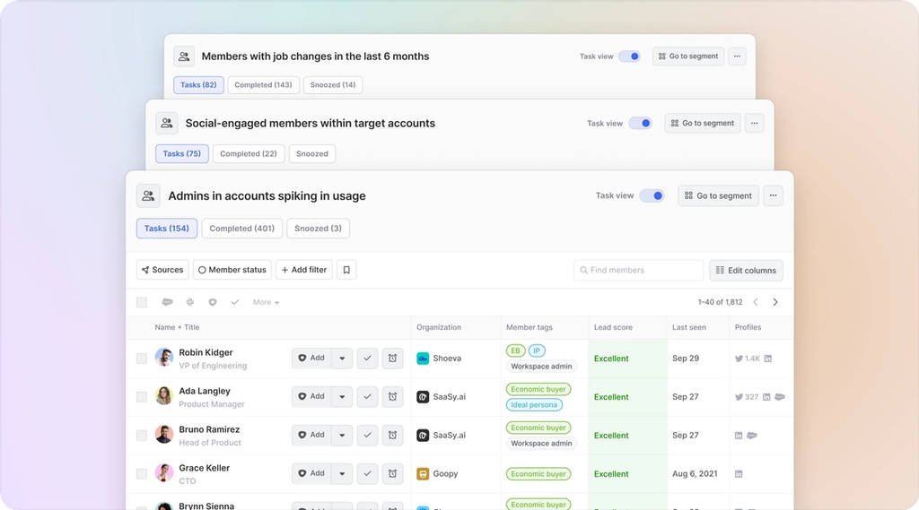Open the More bulk actions dropdown
The width and height of the screenshot is (919, 510).
(x=266, y=302)
